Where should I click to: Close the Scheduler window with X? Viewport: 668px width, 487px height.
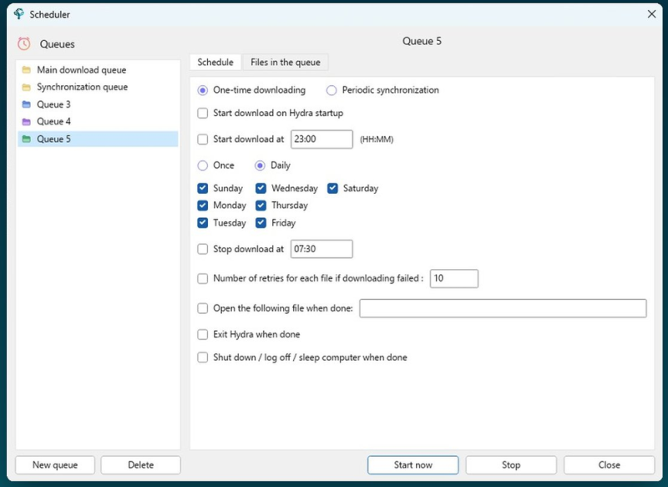[x=651, y=14]
